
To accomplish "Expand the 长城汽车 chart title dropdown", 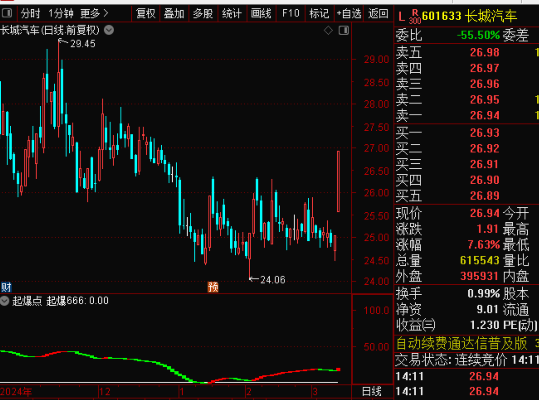I will click(109, 30).
